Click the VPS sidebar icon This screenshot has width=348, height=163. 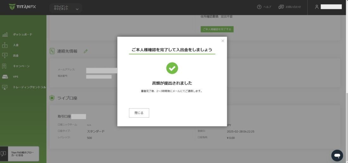click(x=5, y=77)
